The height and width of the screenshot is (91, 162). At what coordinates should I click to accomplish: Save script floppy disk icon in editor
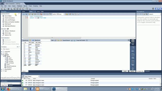tap(26, 14)
